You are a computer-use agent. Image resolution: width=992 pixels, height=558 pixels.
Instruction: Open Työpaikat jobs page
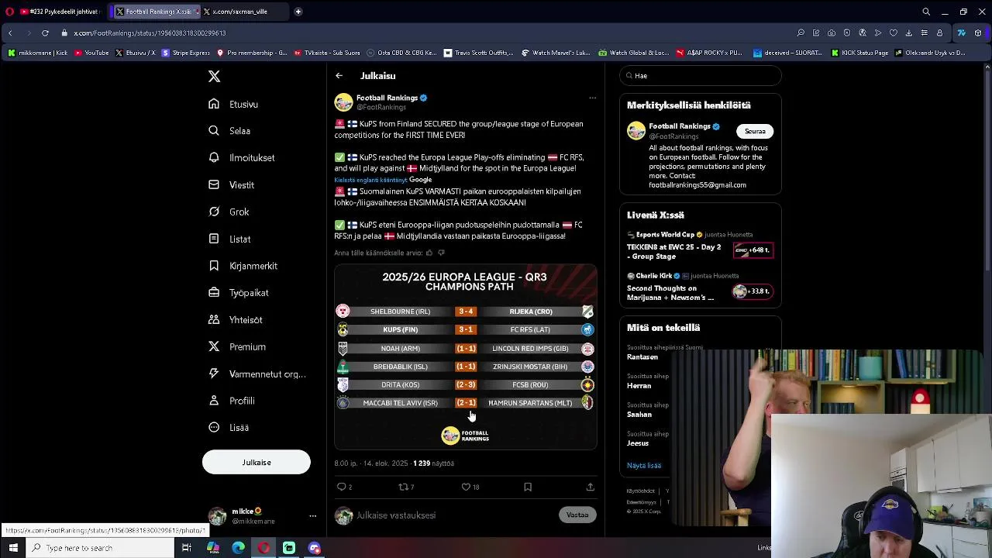[x=239, y=293]
